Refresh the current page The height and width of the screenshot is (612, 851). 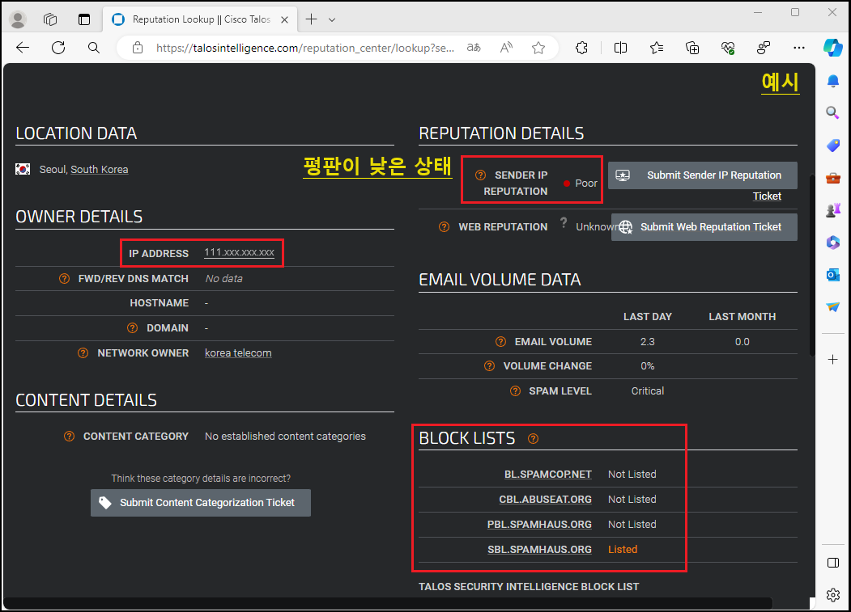coord(58,48)
